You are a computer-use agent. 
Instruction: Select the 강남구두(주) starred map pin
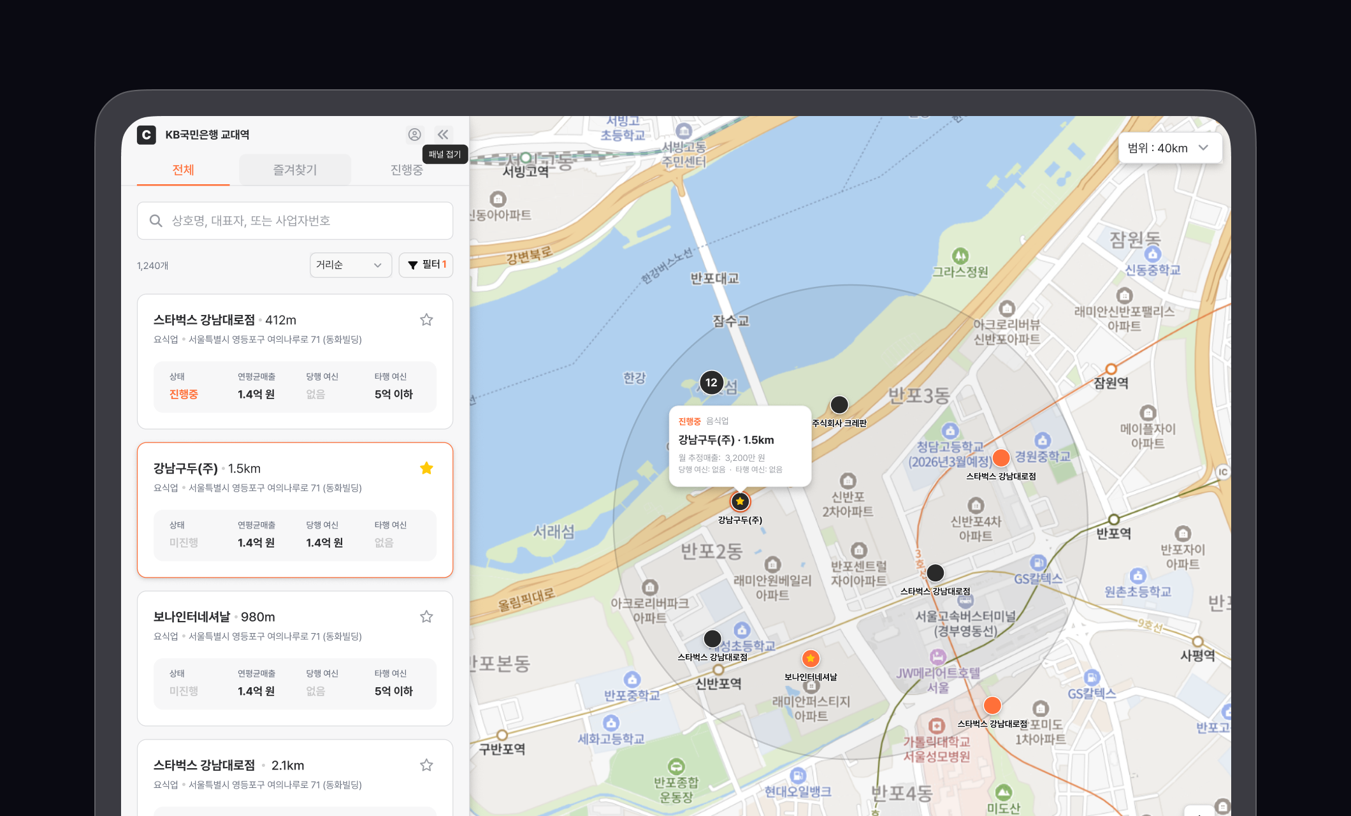point(740,502)
